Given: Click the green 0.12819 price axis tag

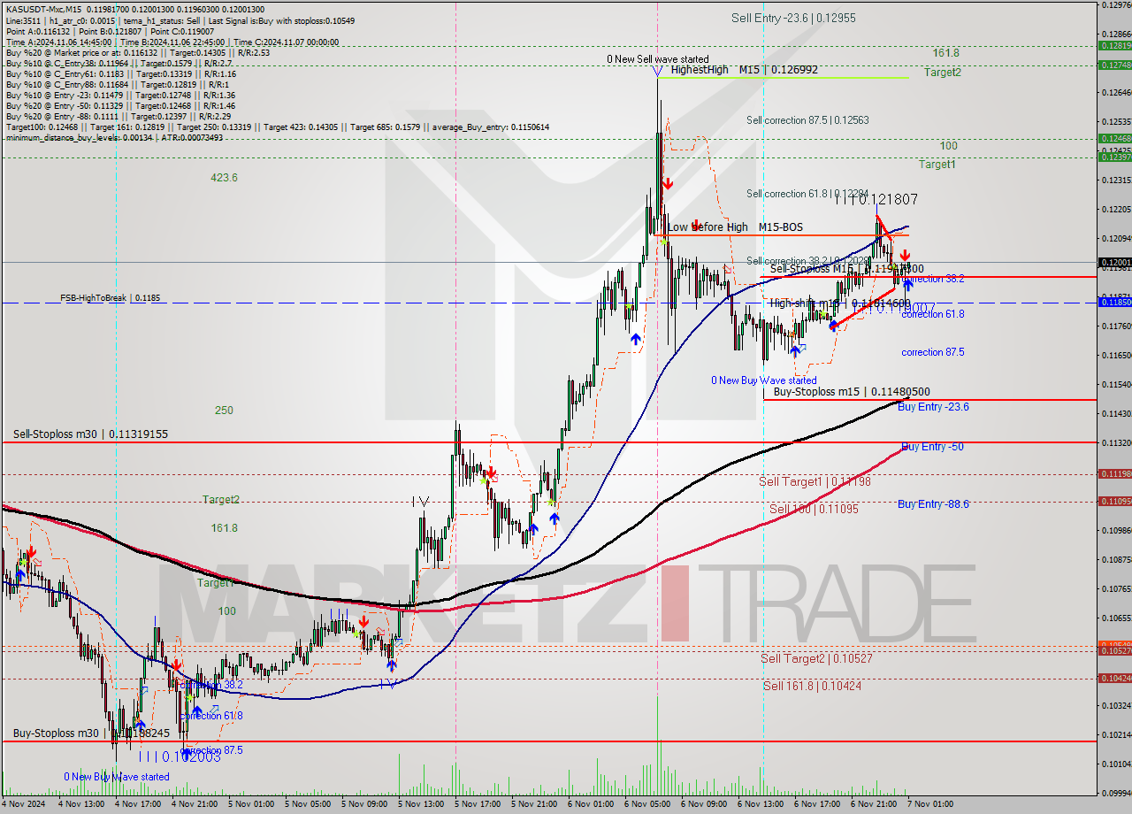Looking at the screenshot, I should point(1114,45).
